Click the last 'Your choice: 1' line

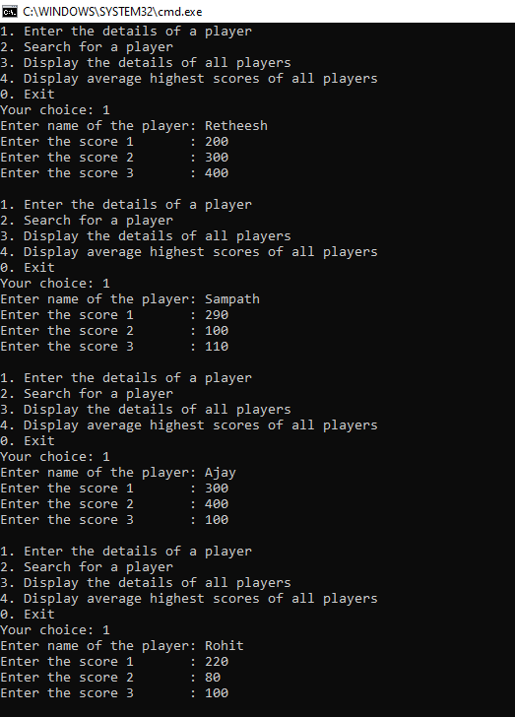(55, 630)
